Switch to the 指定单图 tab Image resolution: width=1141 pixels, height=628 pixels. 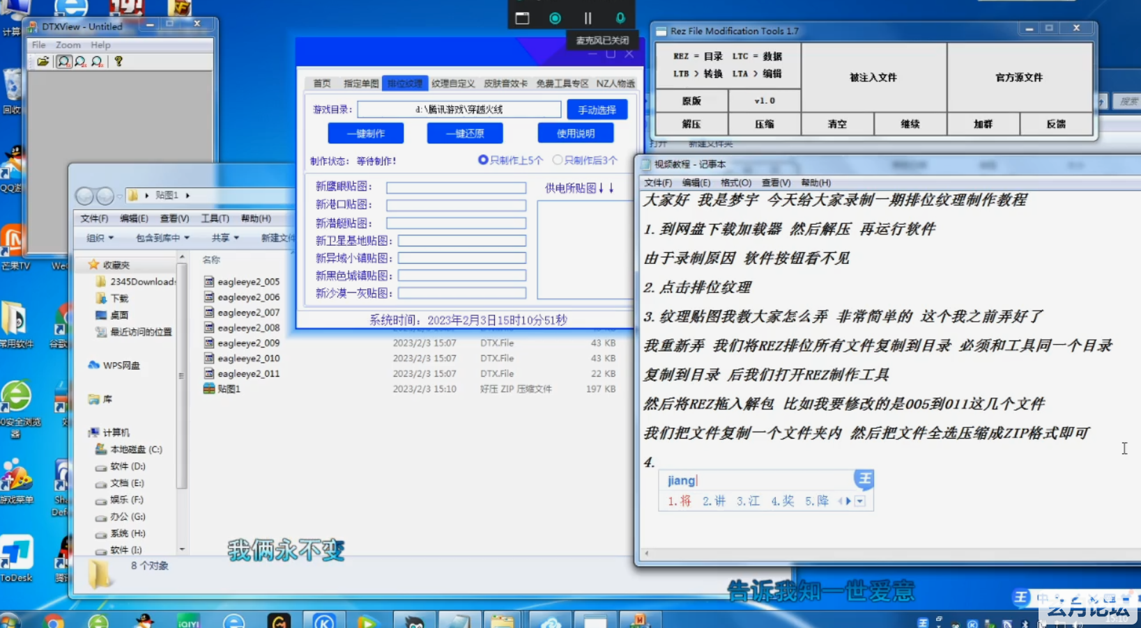pos(360,84)
